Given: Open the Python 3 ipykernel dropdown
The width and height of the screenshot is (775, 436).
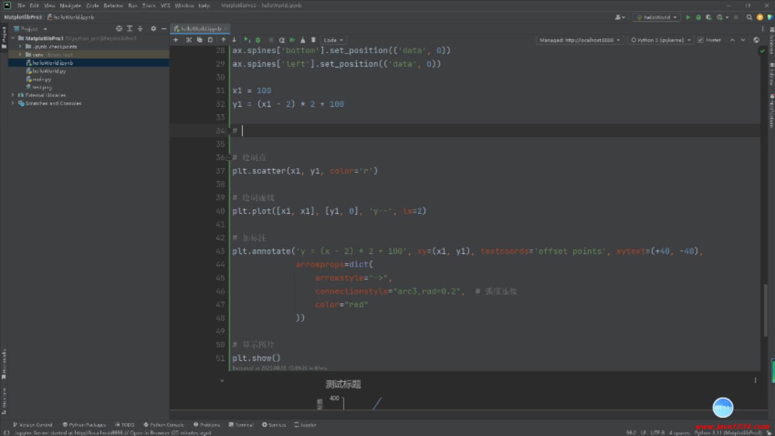Looking at the screenshot, I should 661,40.
